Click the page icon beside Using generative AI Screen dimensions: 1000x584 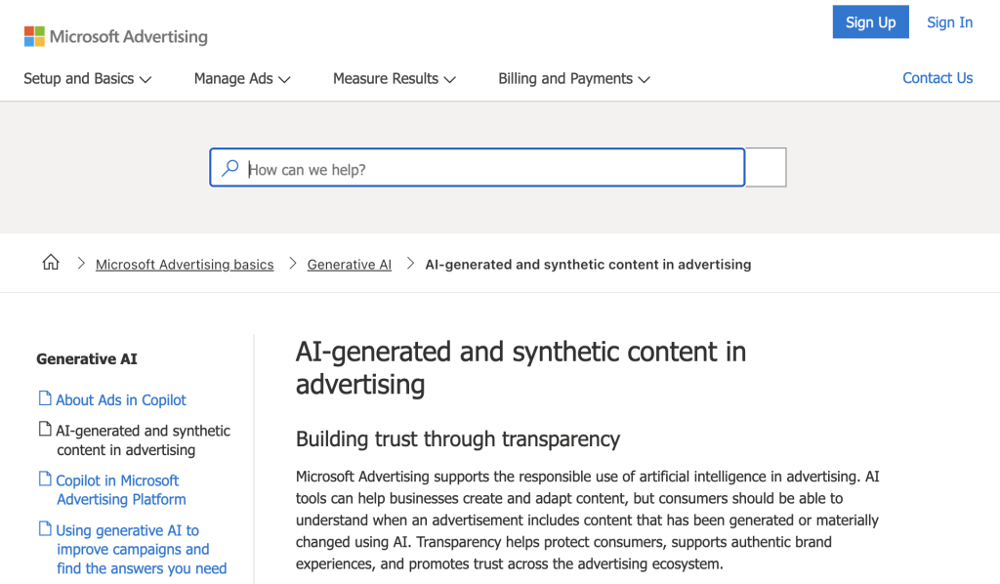pyautogui.click(x=45, y=528)
